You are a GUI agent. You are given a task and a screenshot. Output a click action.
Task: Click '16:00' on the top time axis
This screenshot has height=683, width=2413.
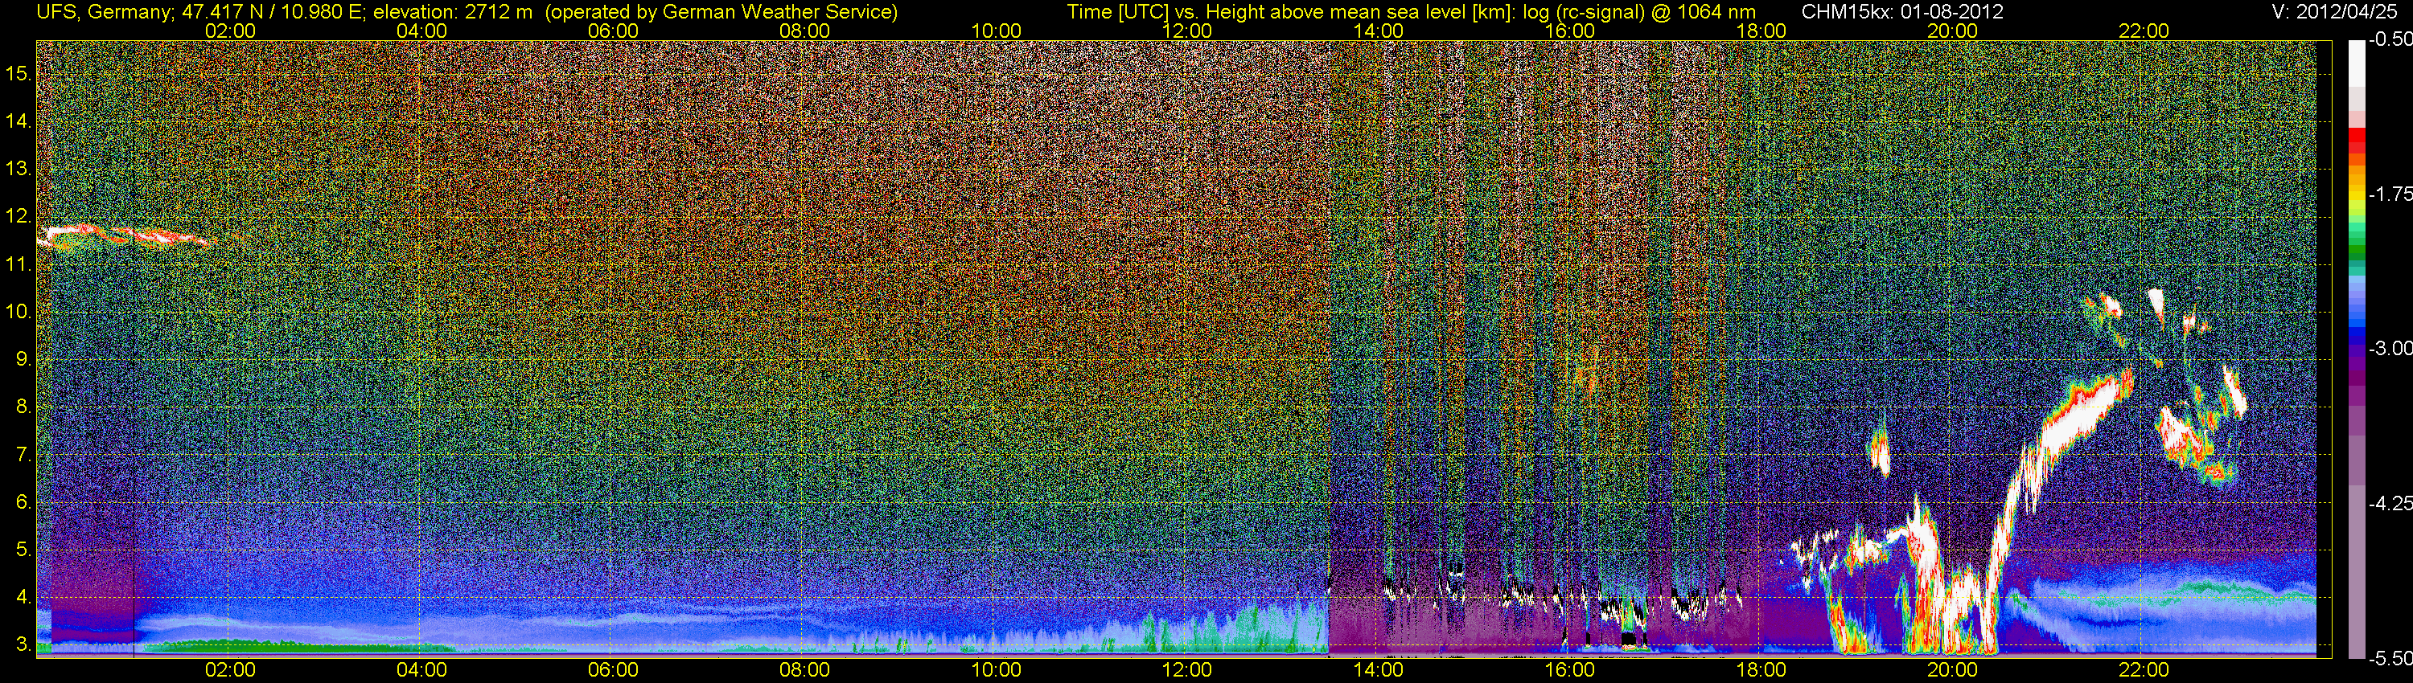[1570, 31]
